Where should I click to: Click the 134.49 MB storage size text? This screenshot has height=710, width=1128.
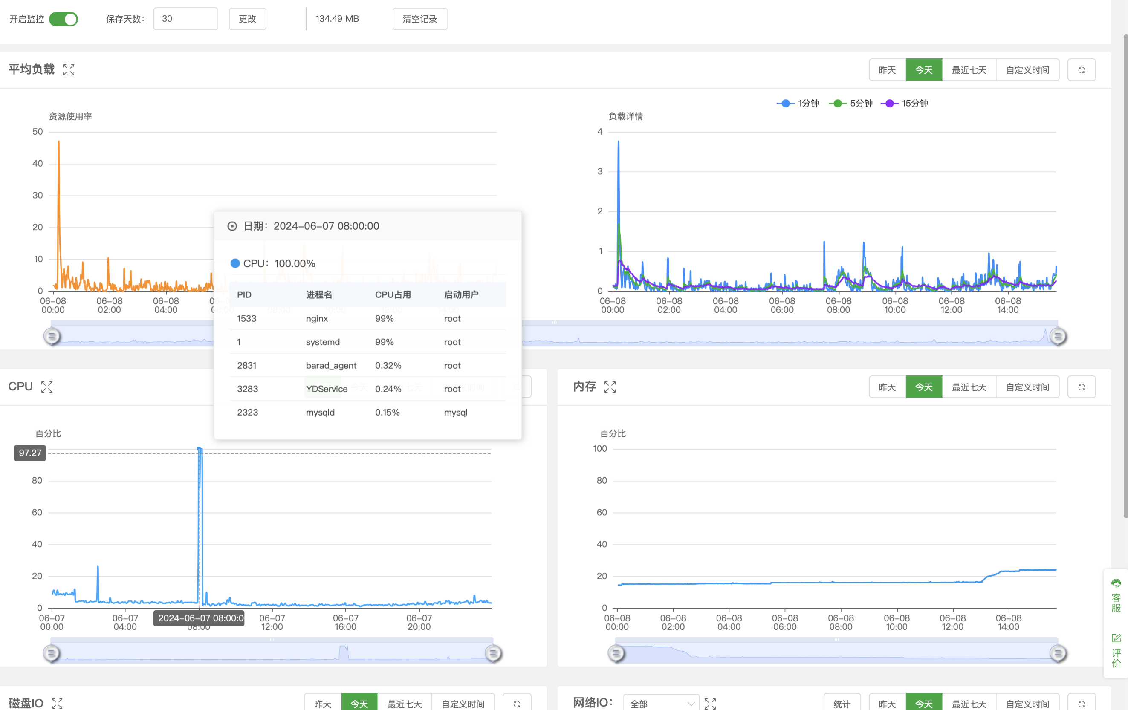tap(337, 19)
